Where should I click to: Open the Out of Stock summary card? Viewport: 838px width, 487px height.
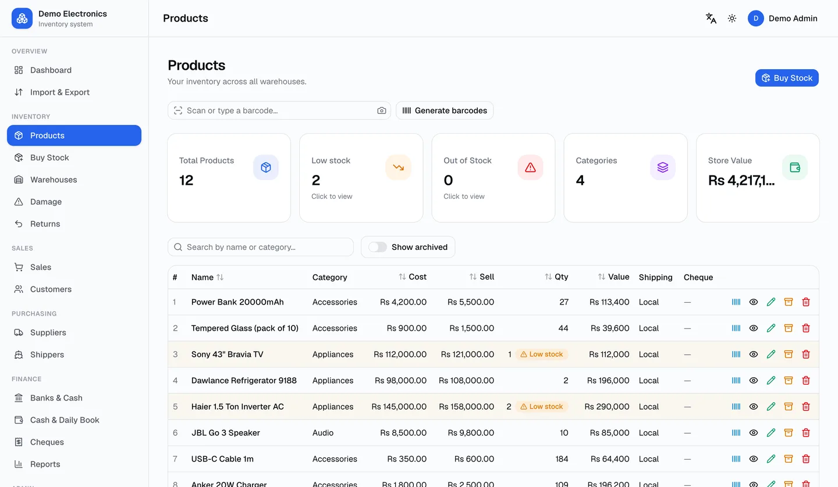point(493,178)
